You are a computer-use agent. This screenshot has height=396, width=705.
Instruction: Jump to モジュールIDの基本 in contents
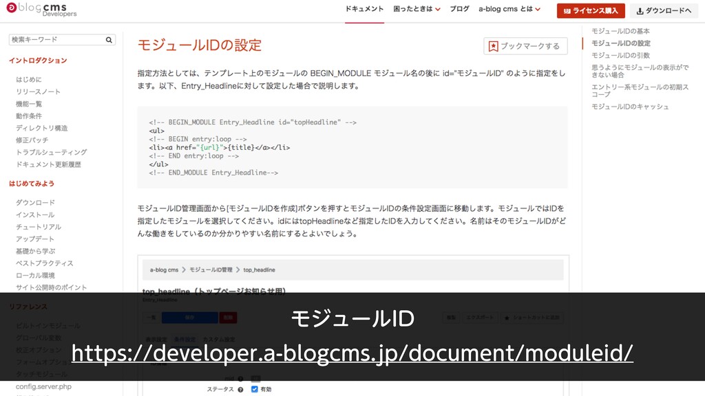click(620, 31)
